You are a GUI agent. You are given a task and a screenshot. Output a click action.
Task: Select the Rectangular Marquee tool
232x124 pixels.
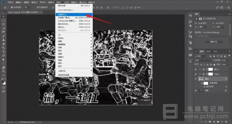pos(4,20)
